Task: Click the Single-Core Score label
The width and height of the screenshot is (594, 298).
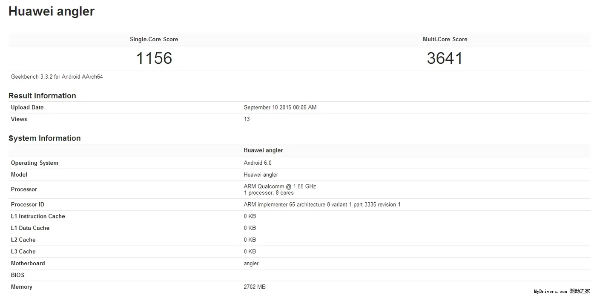Action: click(x=154, y=39)
